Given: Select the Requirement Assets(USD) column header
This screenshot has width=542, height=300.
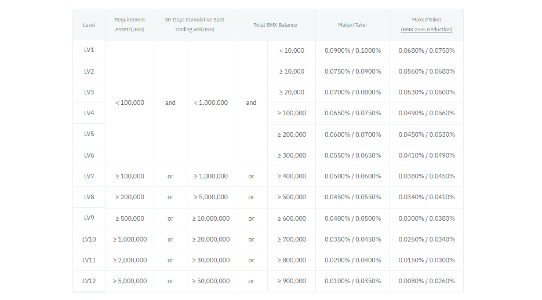Looking at the screenshot, I should coord(129,24).
